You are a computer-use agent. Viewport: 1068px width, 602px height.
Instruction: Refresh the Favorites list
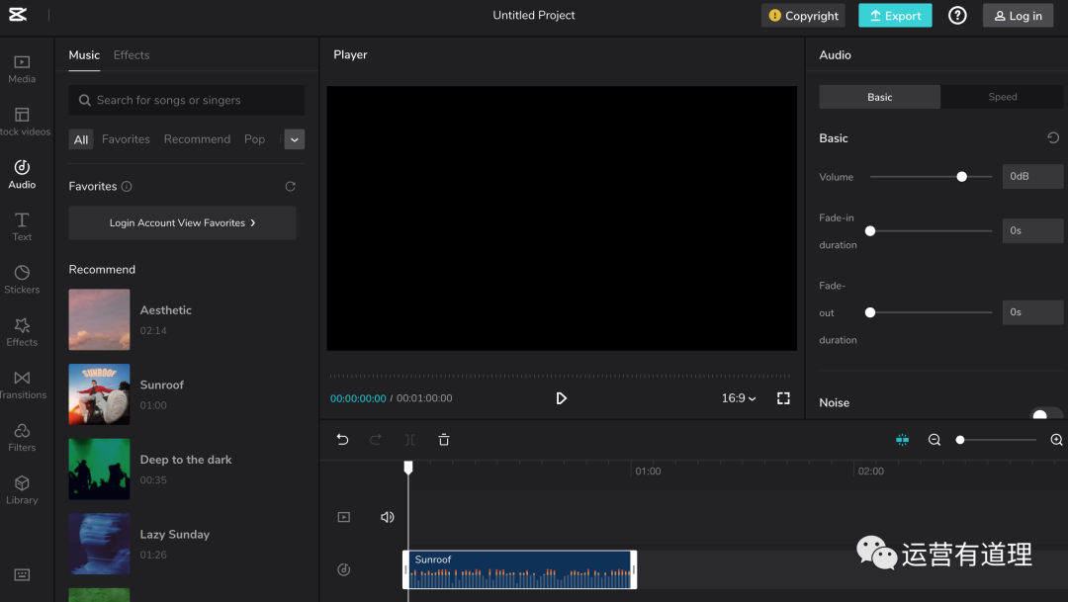pos(290,187)
